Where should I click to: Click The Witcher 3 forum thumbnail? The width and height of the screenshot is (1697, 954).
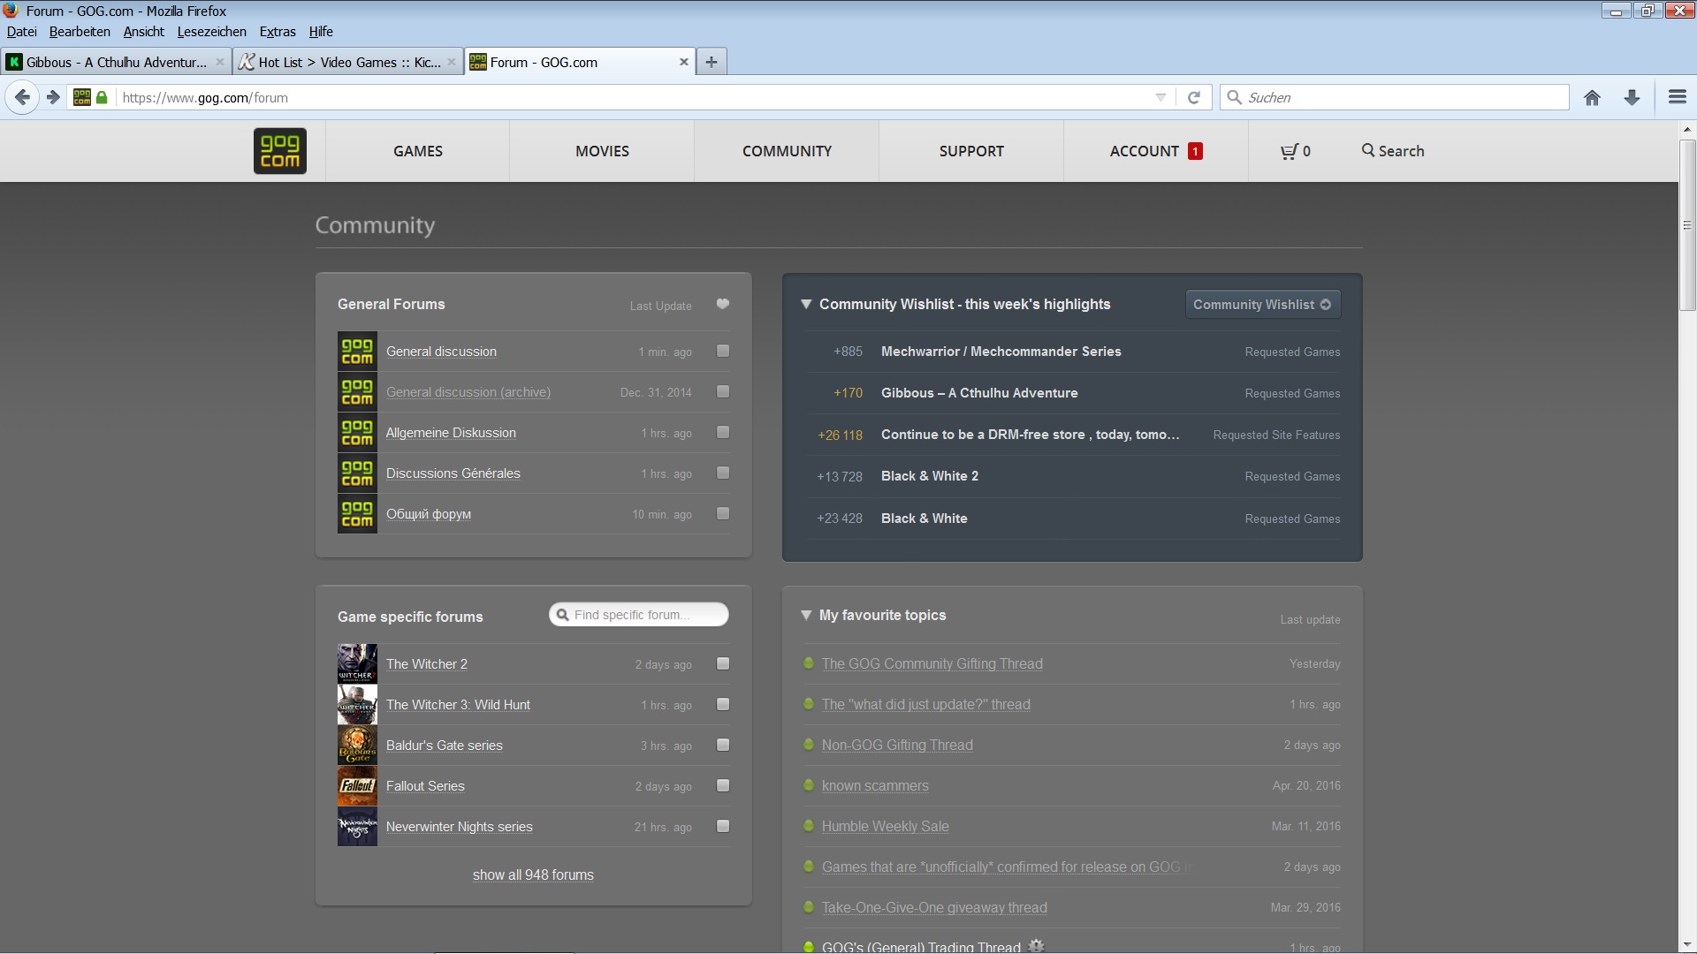tap(357, 705)
